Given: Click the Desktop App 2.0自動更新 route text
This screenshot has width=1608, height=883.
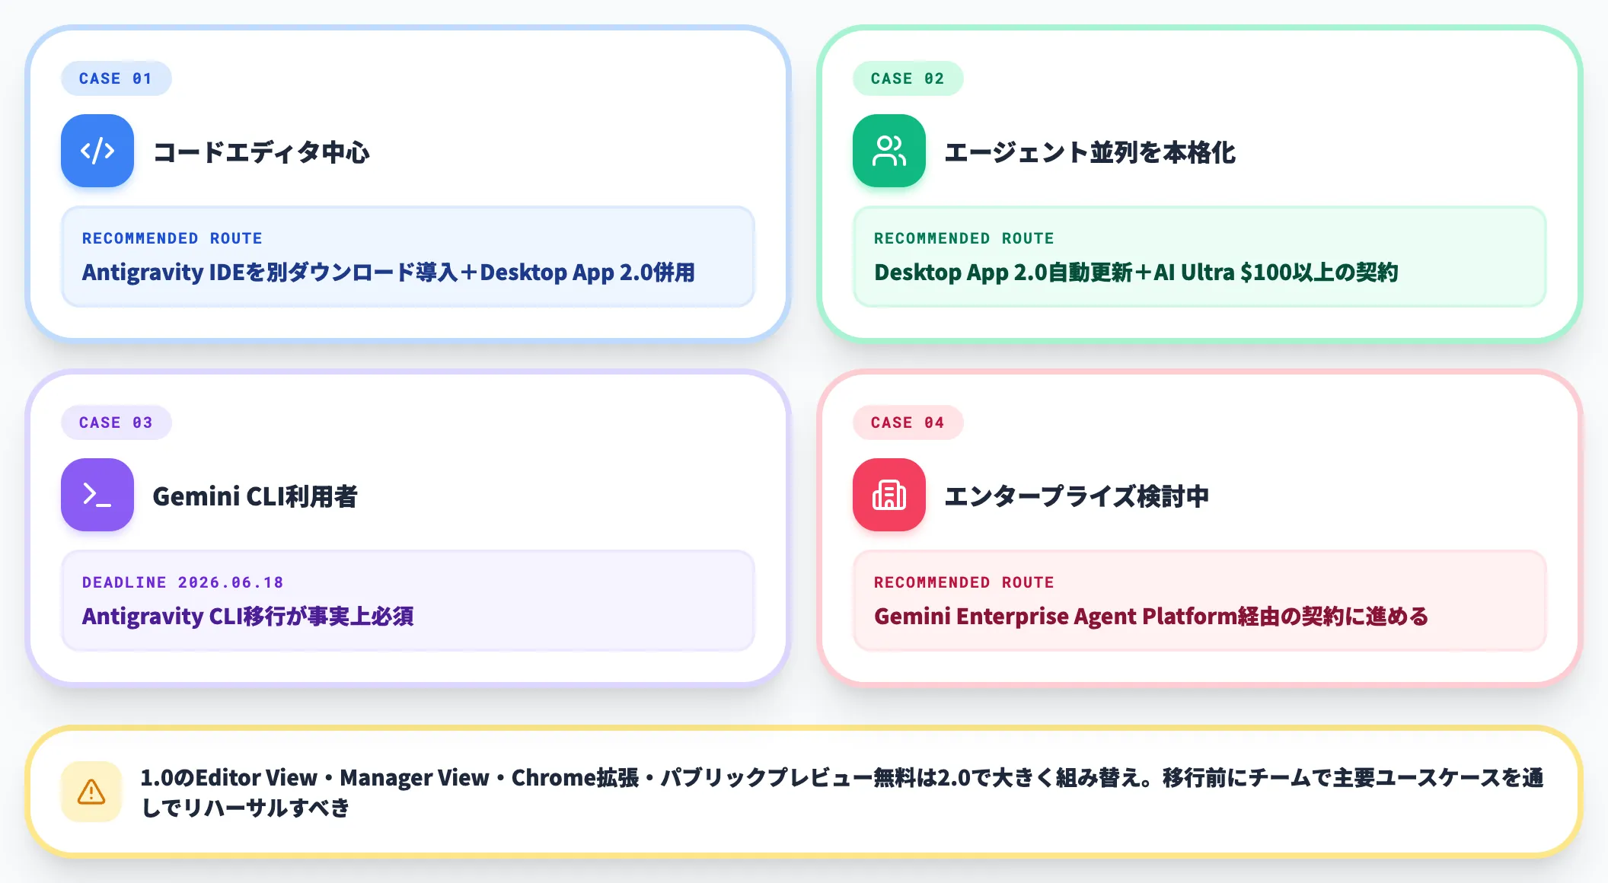Looking at the screenshot, I should [x=1136, y=273].
